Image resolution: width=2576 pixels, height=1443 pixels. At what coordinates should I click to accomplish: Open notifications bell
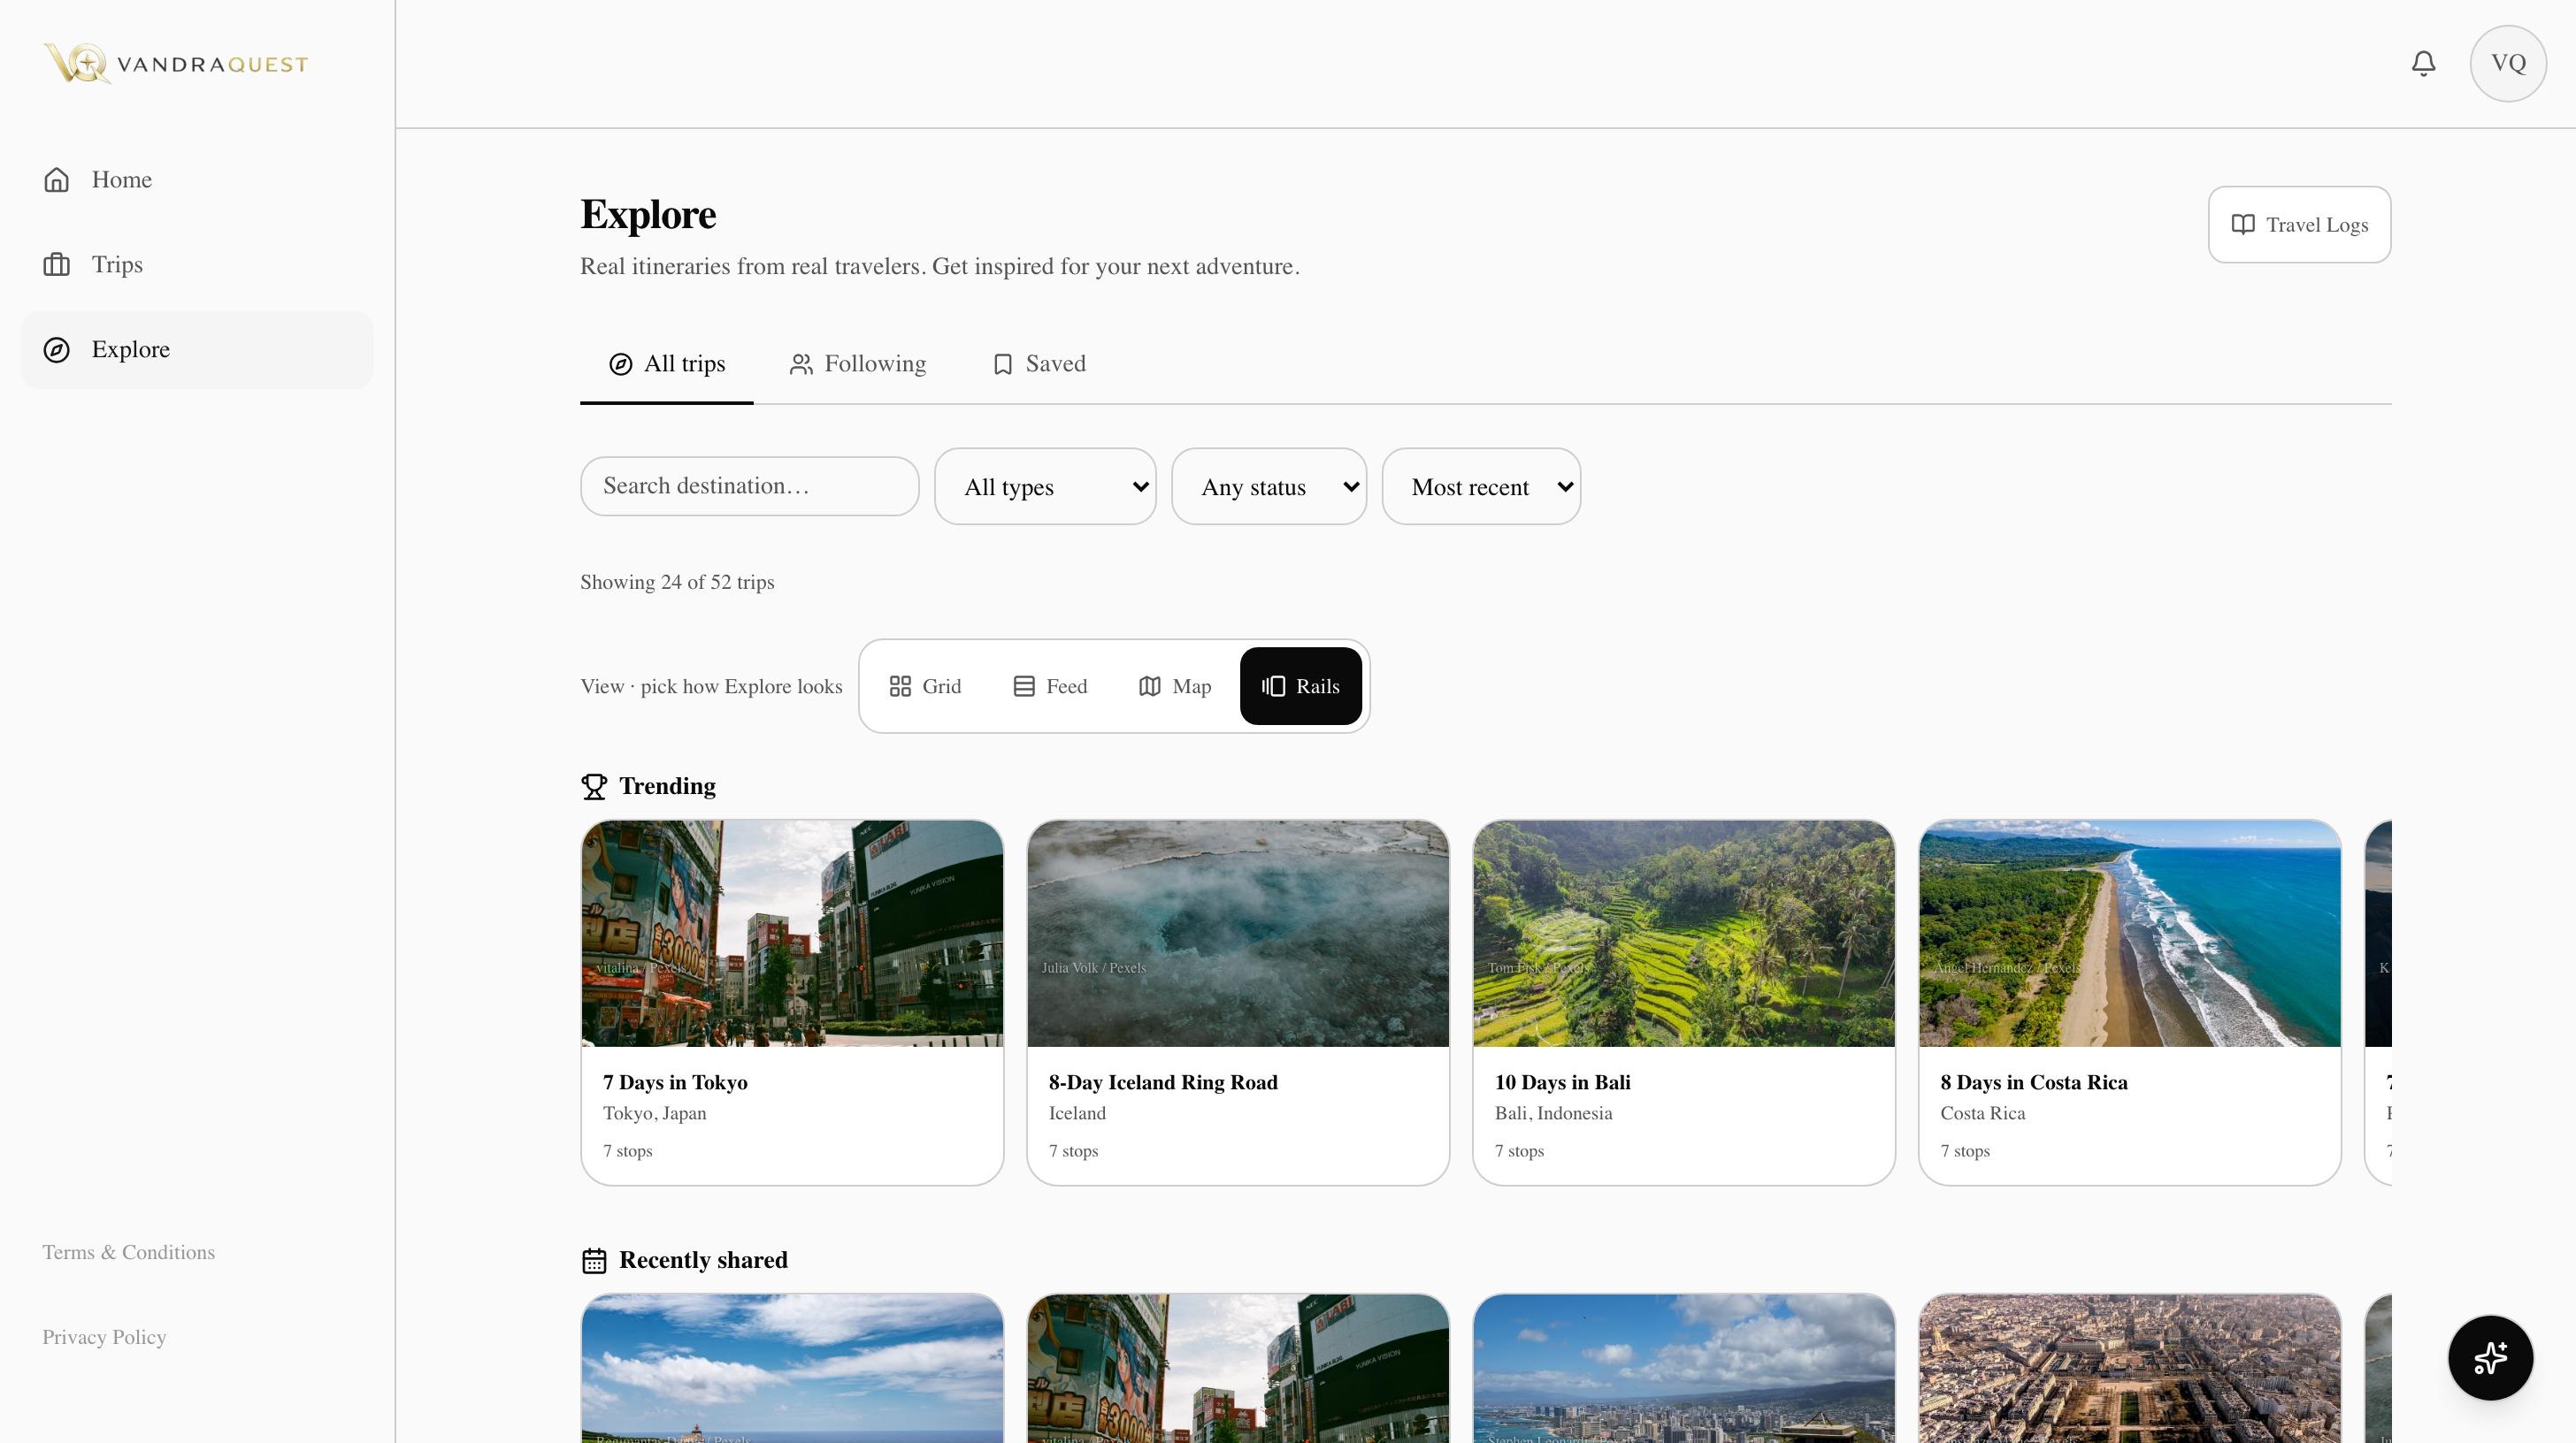click(2423, 64)
